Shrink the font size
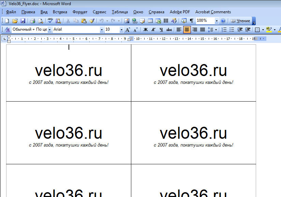This screenshot has width=281, height=197. [x=135, y=29]
